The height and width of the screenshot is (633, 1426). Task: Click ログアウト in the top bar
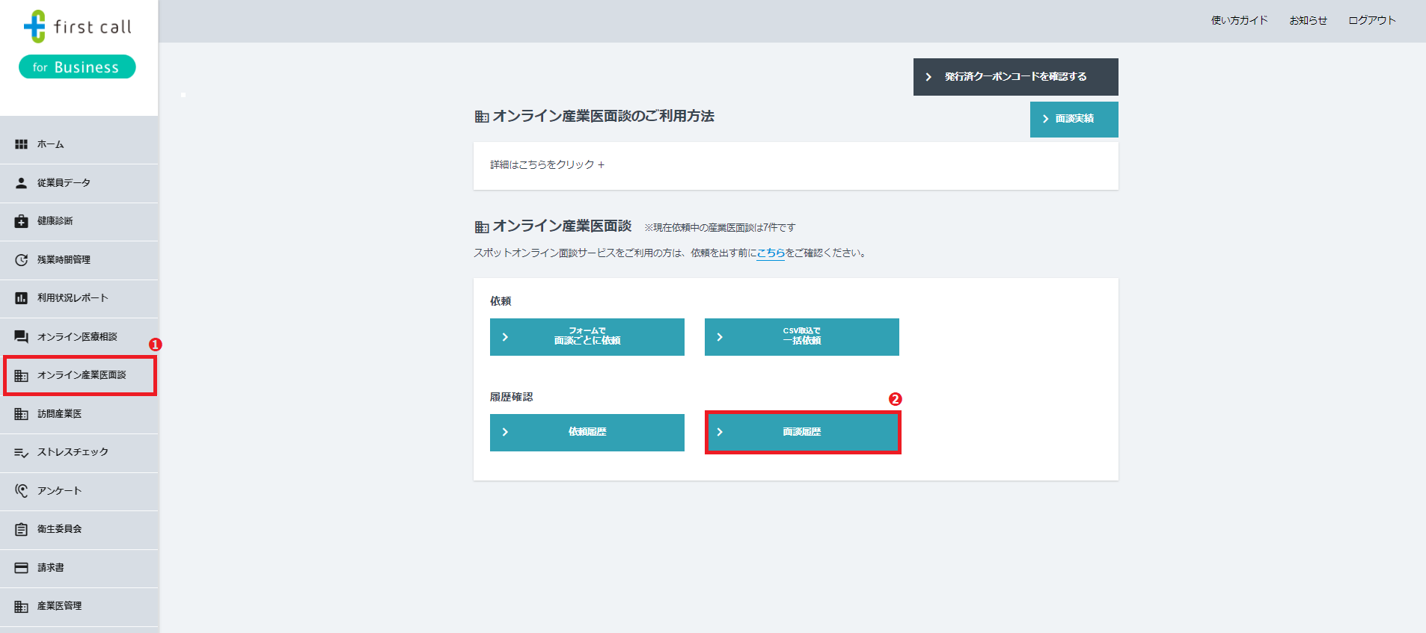pyautogui.click(x=1371, y=20)
